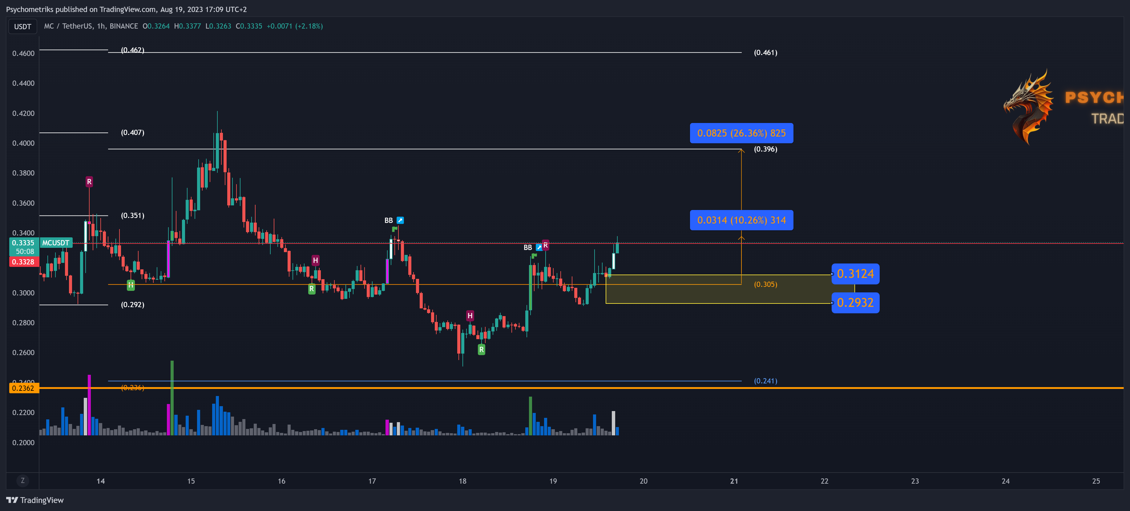This screenshot has height=511, width=1130.
Task: Click the orange 0.2362 axis label
Action: click(x=23, y=388)
